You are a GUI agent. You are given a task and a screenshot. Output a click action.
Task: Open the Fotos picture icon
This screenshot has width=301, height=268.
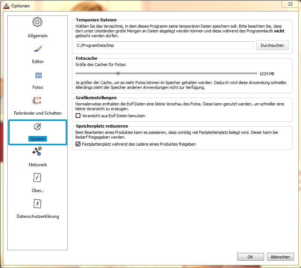(x=39, y=75)
